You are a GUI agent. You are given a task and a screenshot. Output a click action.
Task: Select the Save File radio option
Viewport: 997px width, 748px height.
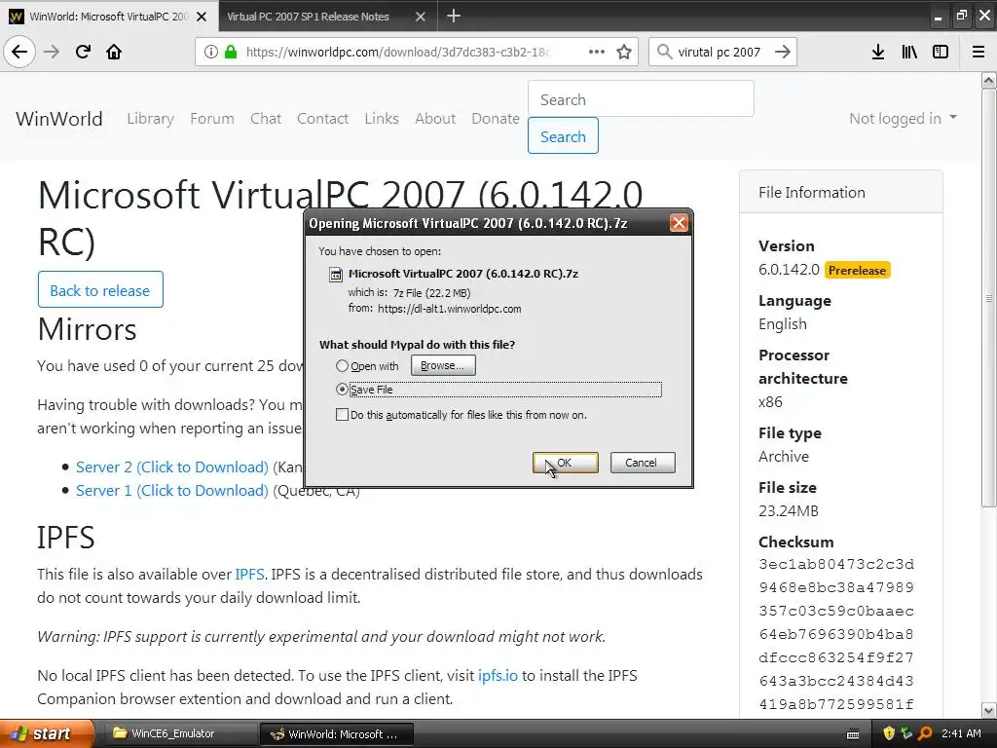(x=342, y=389)
